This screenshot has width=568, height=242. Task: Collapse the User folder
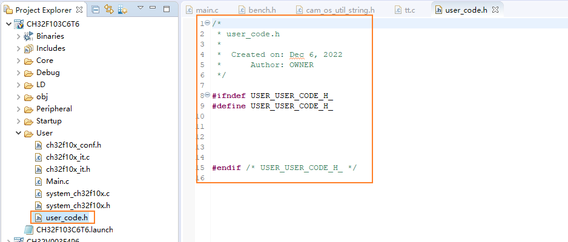coord(19,133)
